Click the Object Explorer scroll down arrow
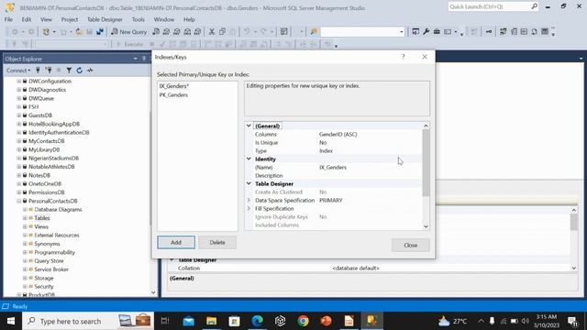 [153, 292]
